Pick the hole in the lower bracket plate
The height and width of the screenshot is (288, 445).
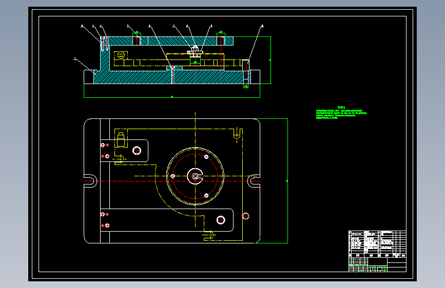221,220
